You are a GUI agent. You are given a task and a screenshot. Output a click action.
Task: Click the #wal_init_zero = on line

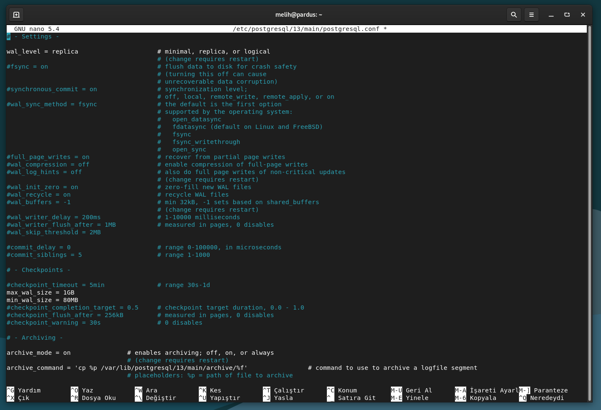[42, 187]
